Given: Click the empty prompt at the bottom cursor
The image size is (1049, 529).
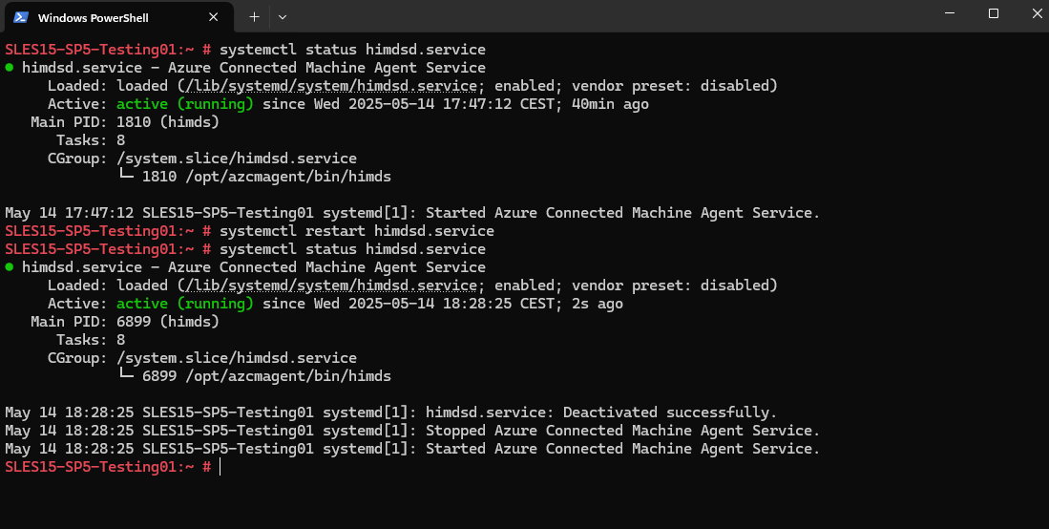Looking at the screenshot, I should (220, 467).
